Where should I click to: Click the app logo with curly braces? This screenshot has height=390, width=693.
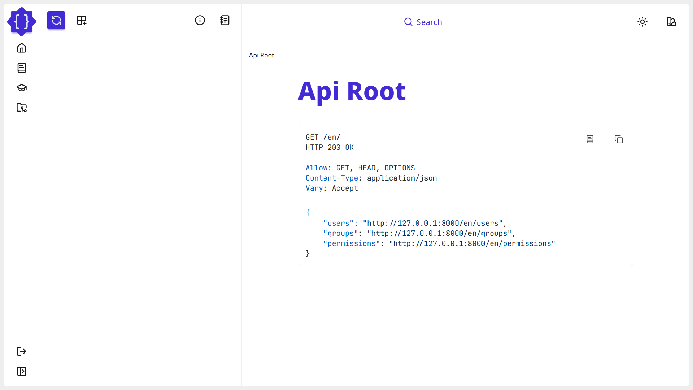22,22
